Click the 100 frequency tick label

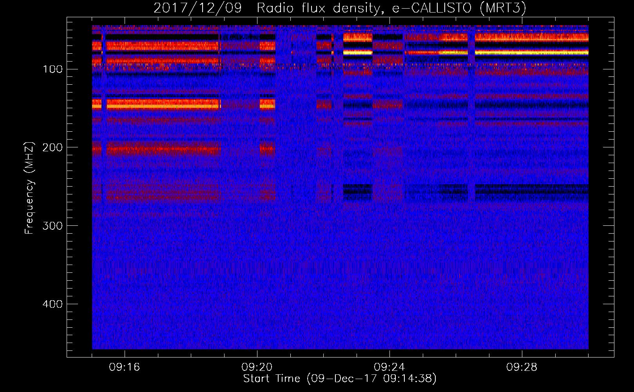point(53,69)
